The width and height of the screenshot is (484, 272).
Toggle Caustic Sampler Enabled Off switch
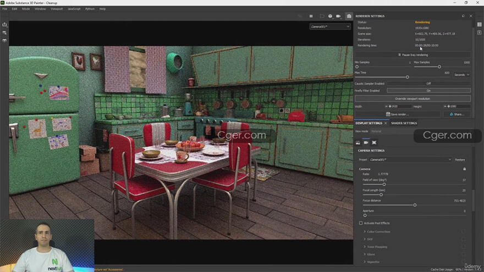click(x=429, y=84)
